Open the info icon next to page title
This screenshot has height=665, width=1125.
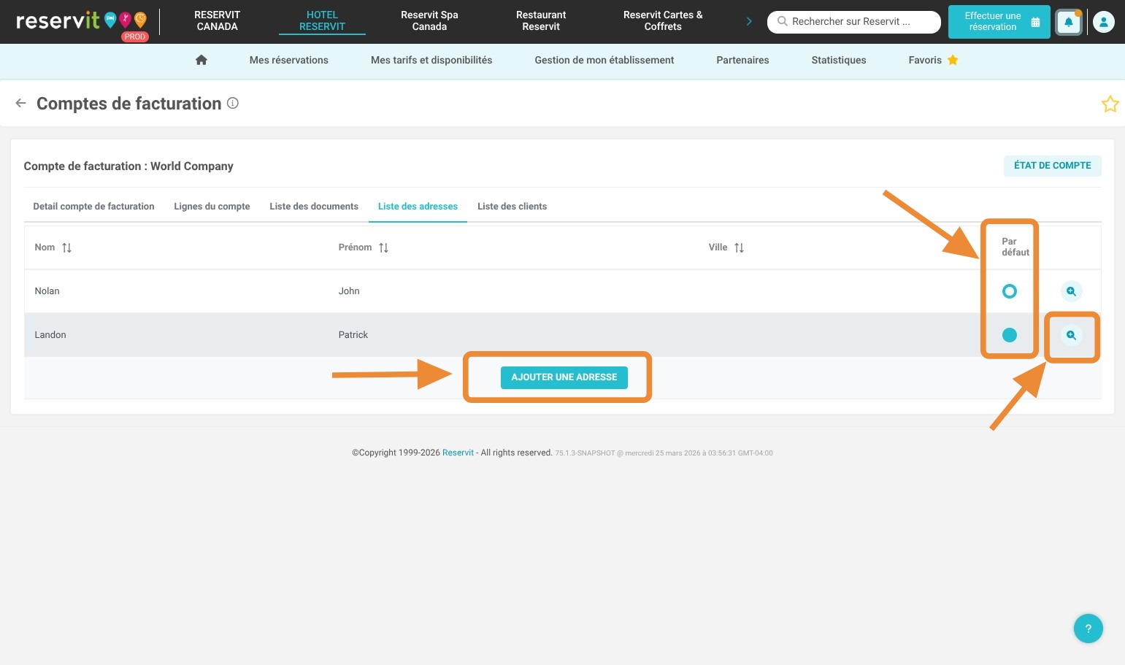233,103
